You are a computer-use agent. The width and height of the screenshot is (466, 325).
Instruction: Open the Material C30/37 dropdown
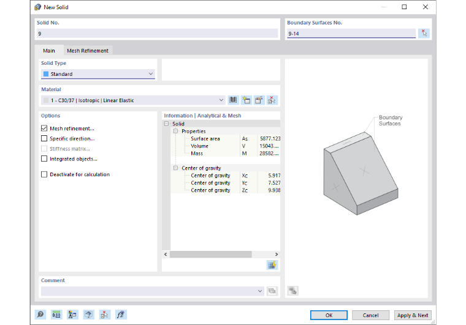pos(134,100)
